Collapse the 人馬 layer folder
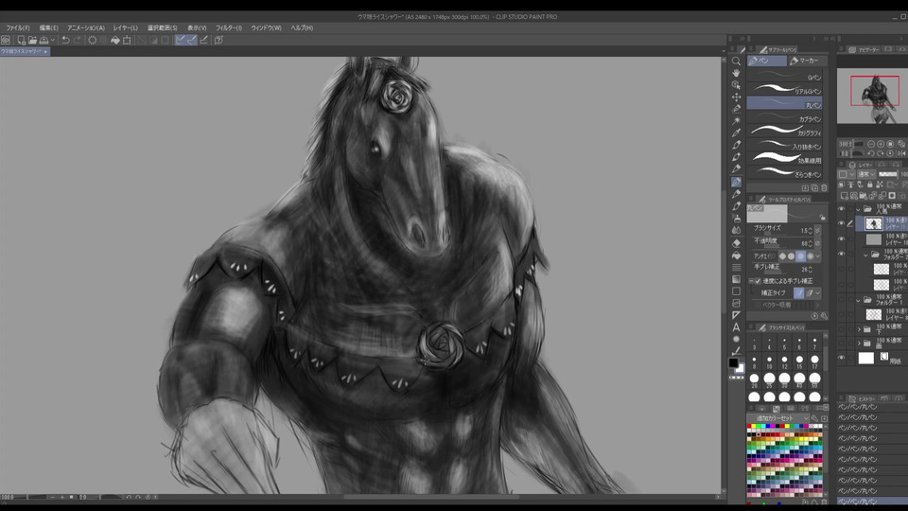This screenshot has width=908, height=511. tap(858, 209)
